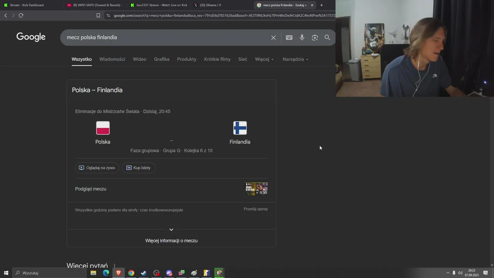
Task: Click the Windows taskbar Wyszukaj search box
Action: pos(49,273)
